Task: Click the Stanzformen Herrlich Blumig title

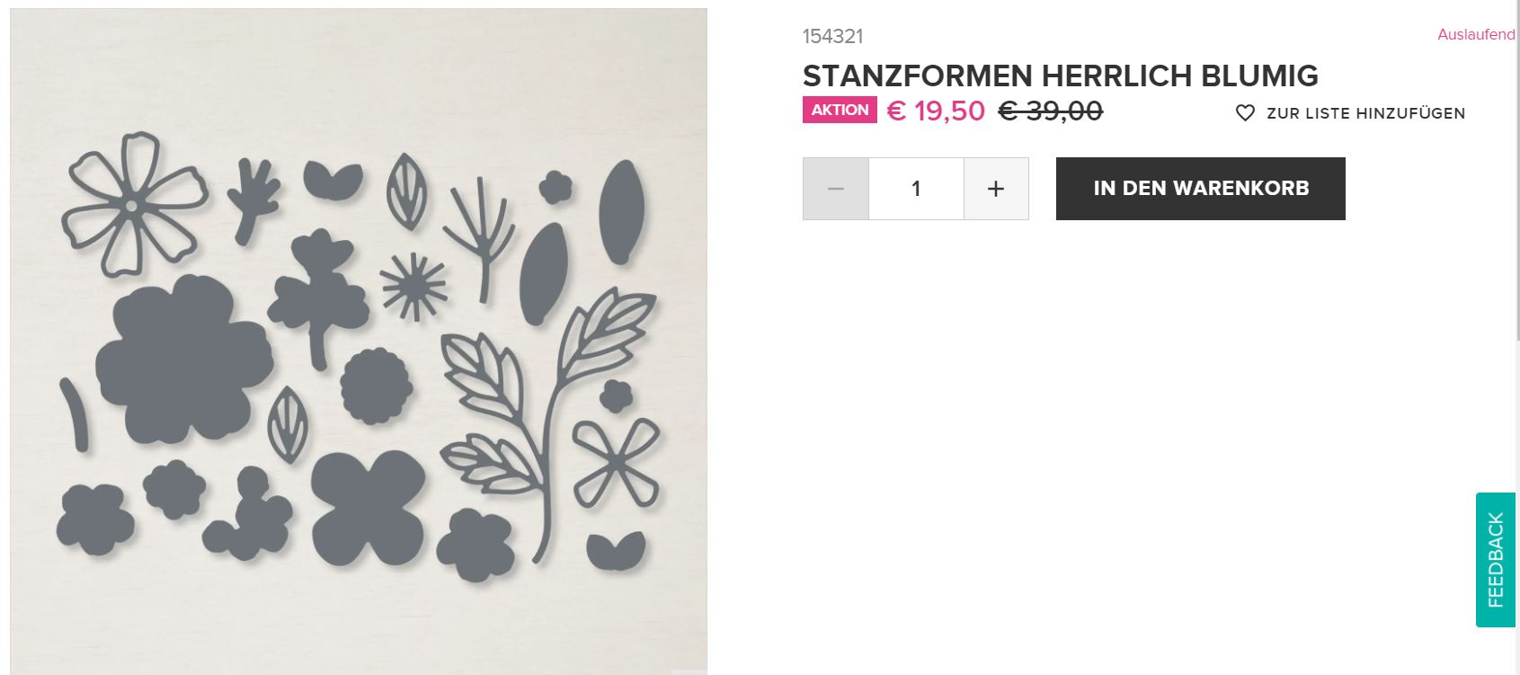Action: (x=1061, y=75)
